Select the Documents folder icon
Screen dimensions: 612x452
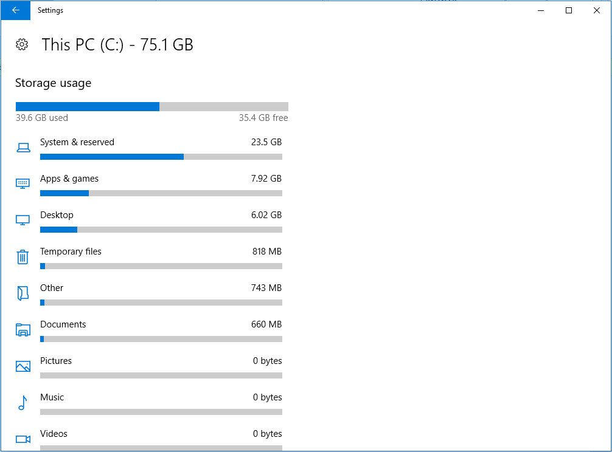tap(23, 330)
